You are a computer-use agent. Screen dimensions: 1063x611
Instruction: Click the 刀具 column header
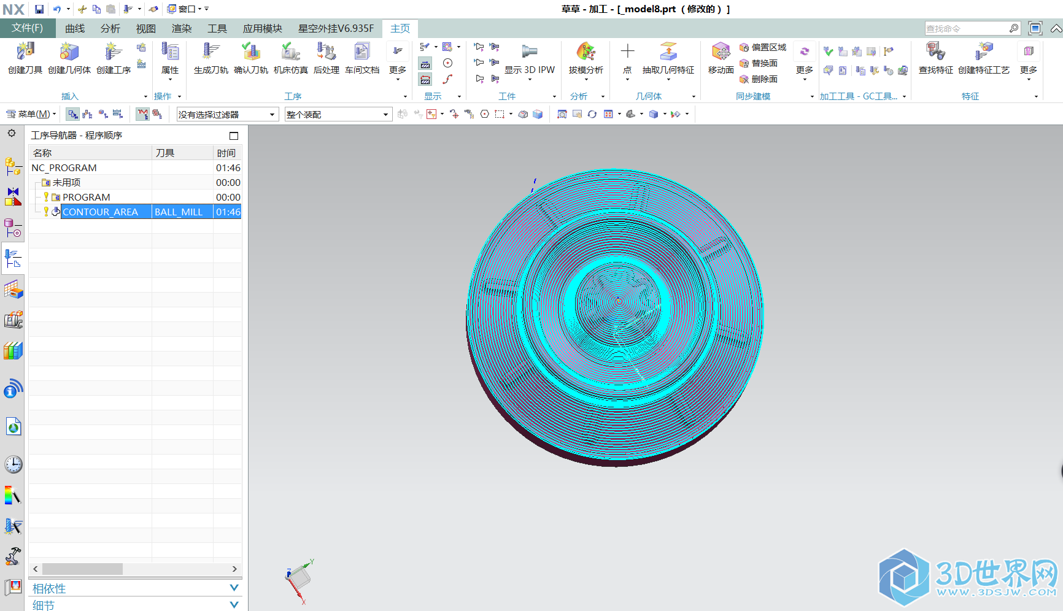182,153
